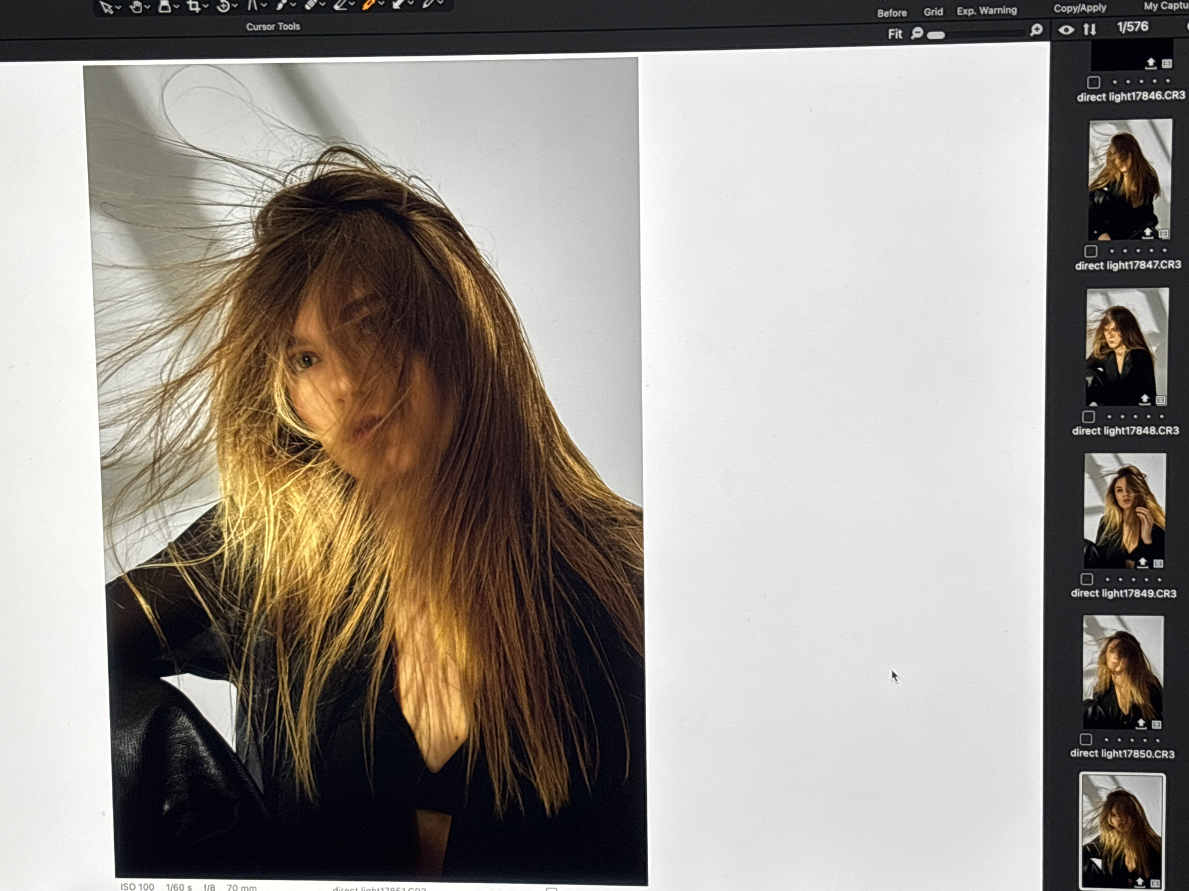This screenshot has height=891, width=1189.
Task: Select the Rotate straighten tool
Action: pyautogui.click(x=224, y=7)
